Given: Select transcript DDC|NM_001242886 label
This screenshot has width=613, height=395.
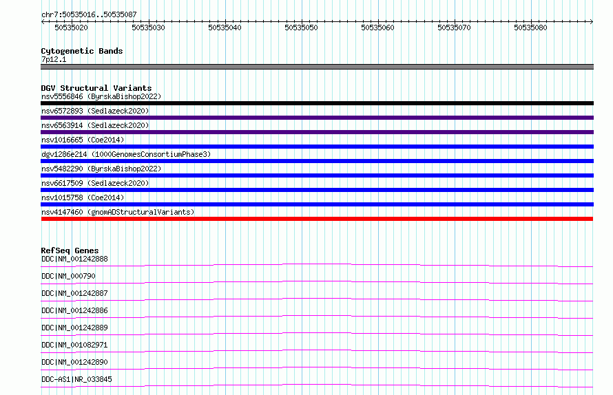Looking at the screenshot, I should (74, 310).
